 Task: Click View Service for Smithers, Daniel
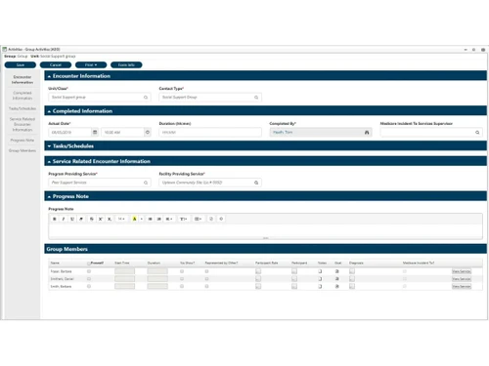tap(462, 279)
